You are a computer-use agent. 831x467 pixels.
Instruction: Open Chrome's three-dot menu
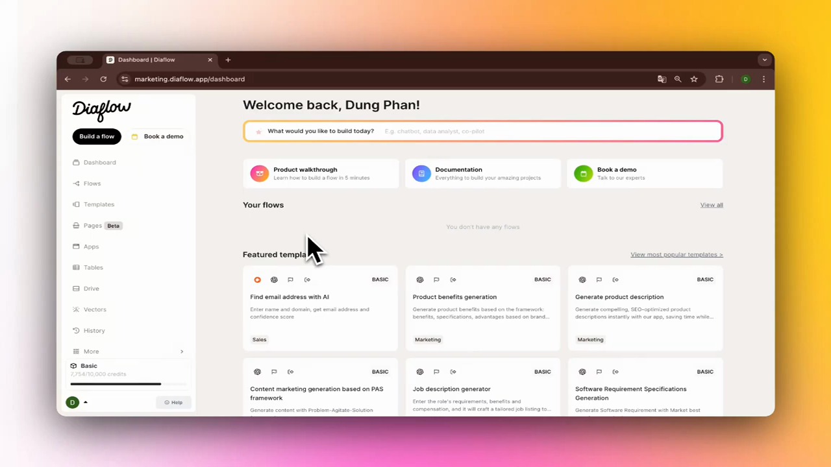(x=763, y=79)
